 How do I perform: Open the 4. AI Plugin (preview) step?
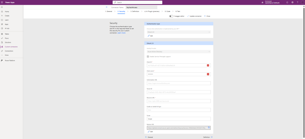click(x=152, y=12)
